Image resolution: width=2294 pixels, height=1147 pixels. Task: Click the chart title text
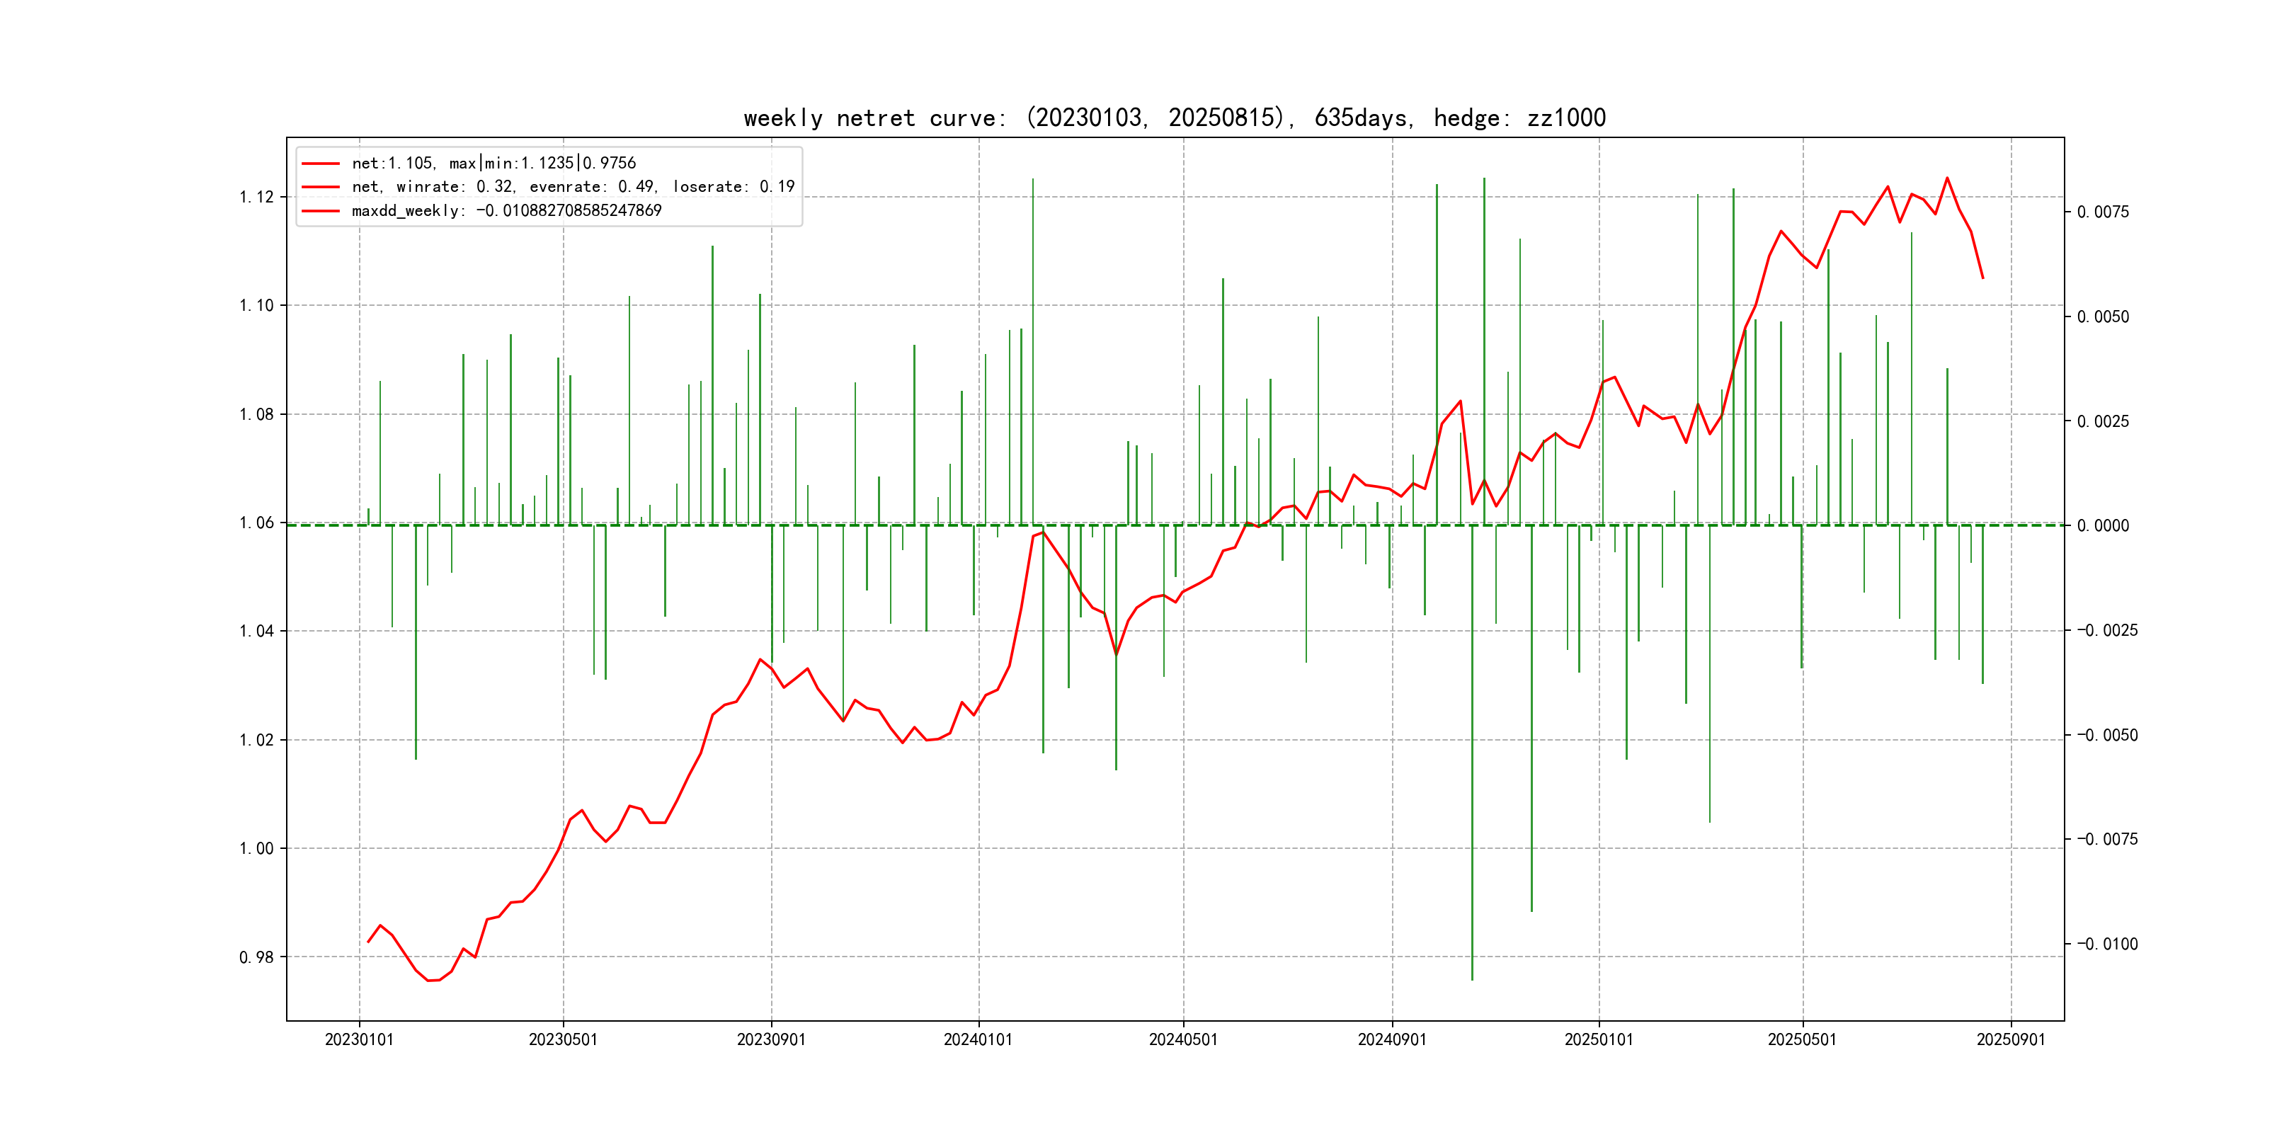(1174, 118)
